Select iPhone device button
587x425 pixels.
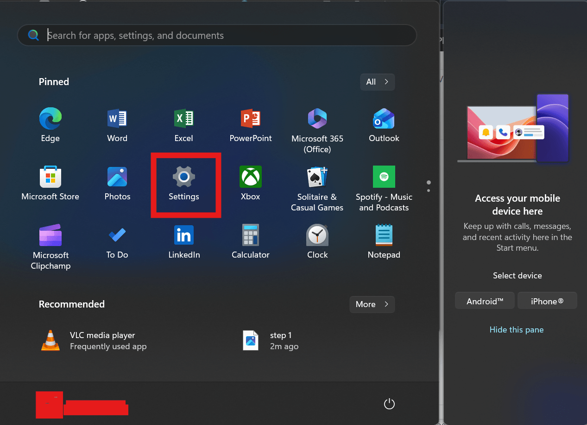[547, 301]
